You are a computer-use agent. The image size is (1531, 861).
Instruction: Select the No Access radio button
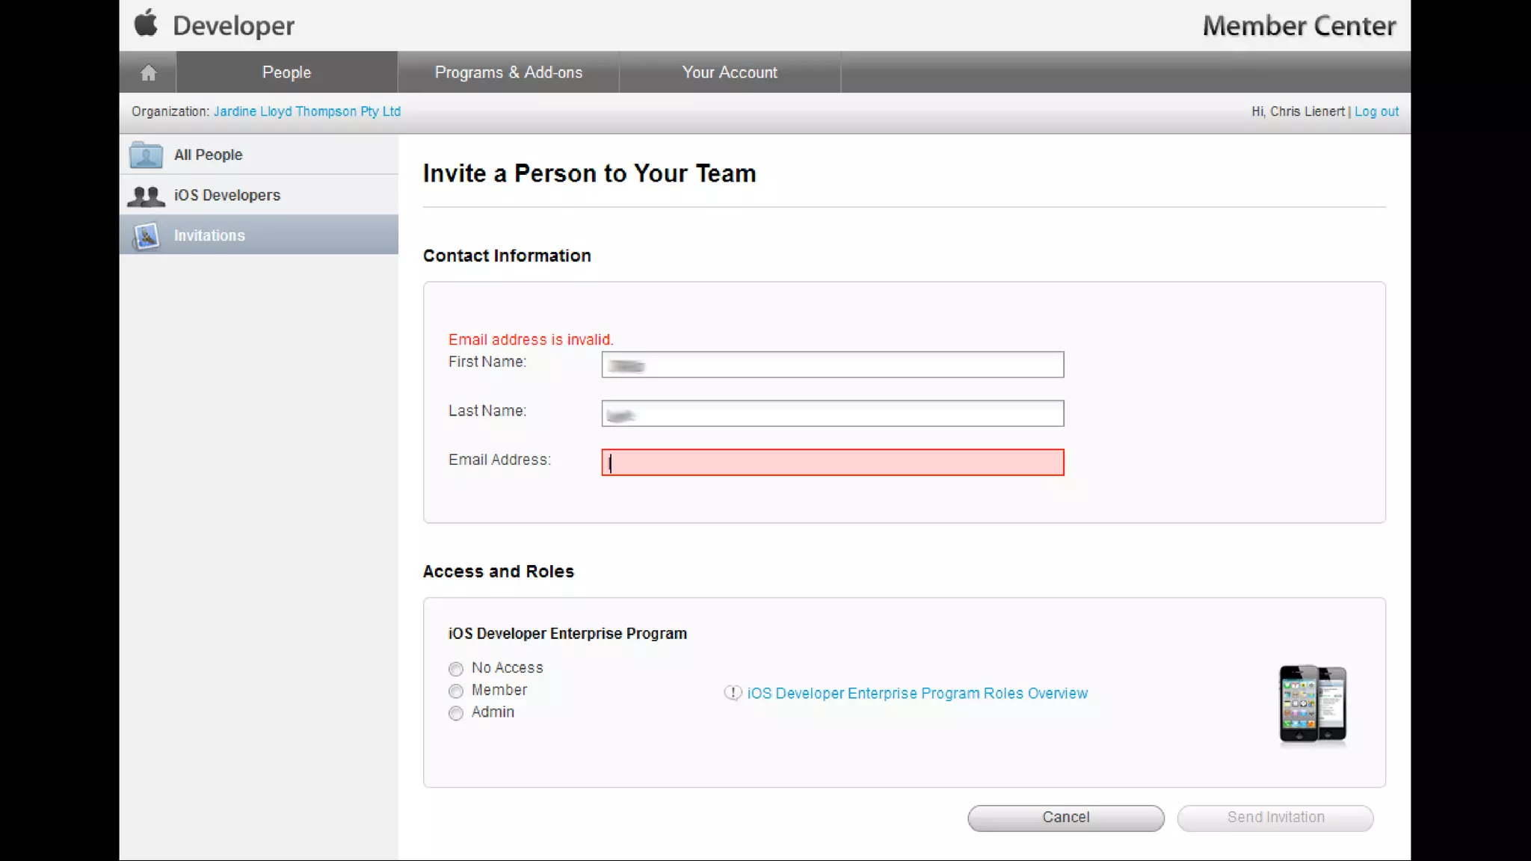(456, 669)
